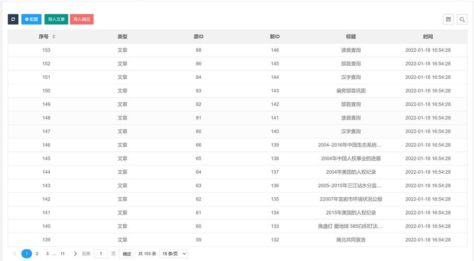Click the 原ID cell 88
The image size is (474, 261).
[199, 50]
